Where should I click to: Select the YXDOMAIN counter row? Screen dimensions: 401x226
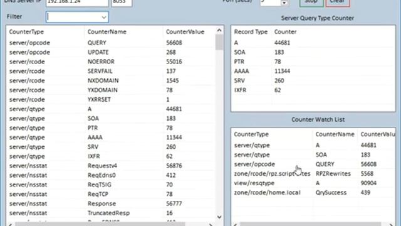click(x=111, y=90)
